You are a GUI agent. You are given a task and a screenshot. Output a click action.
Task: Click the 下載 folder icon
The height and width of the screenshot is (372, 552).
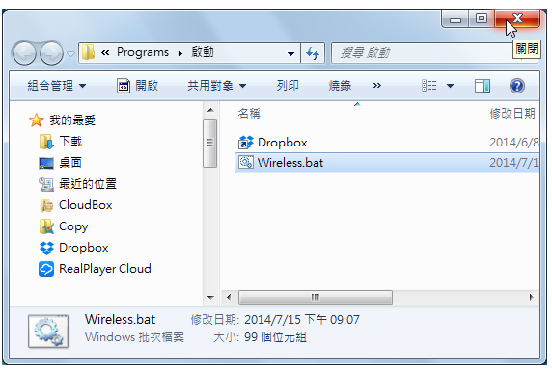46,142
